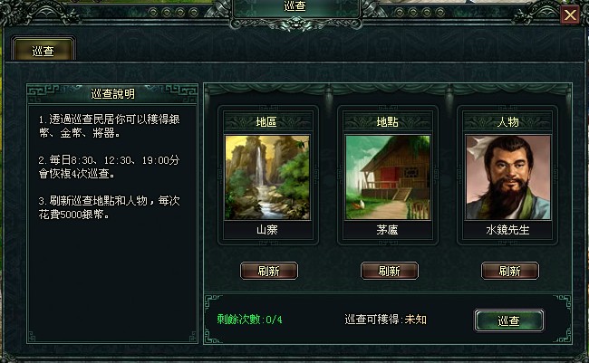Select the 山寨 waterfall picture
This screenshot has width=589, height=363.
267,177
